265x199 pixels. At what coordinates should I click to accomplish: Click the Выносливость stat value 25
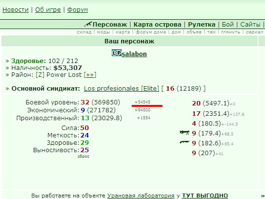tap(85, 150)
